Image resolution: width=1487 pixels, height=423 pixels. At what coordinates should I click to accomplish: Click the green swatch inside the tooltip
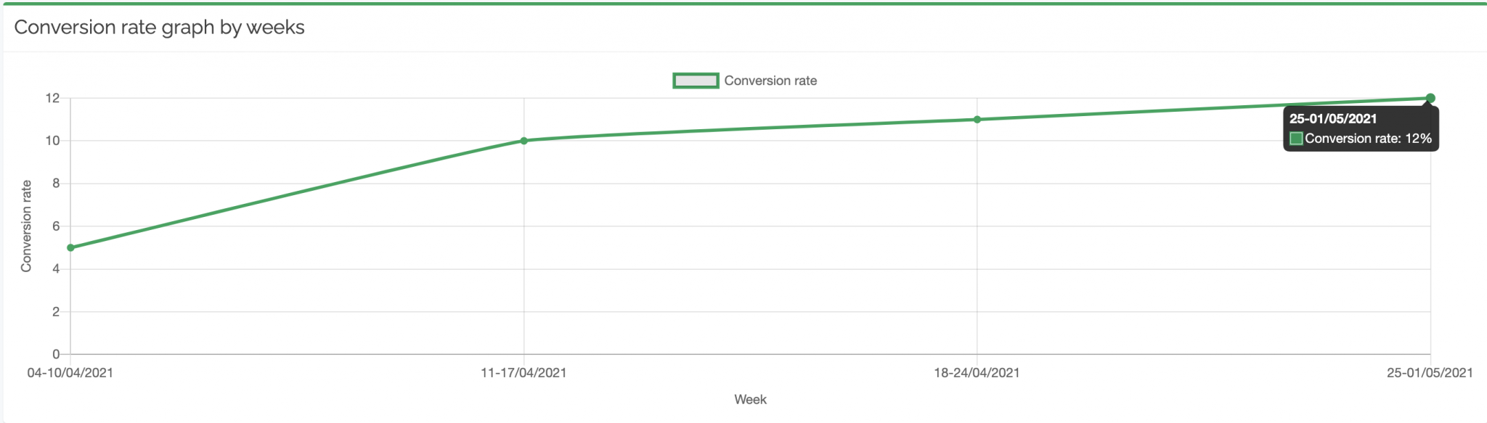[x=1296, y=139]
